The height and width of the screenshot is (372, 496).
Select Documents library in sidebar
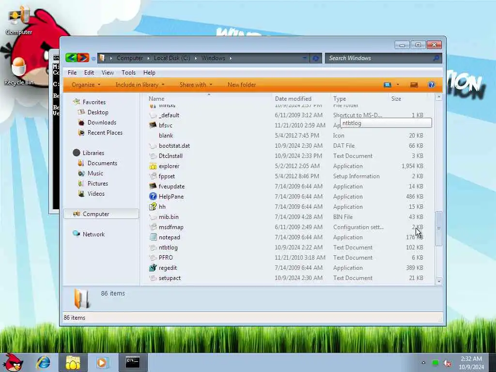[x=102, y=163]
